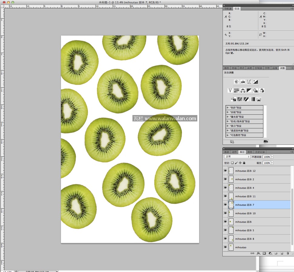294x272 pixels.
Task: Enable the lock all layer toggle
Action: (x=244, y=163)
